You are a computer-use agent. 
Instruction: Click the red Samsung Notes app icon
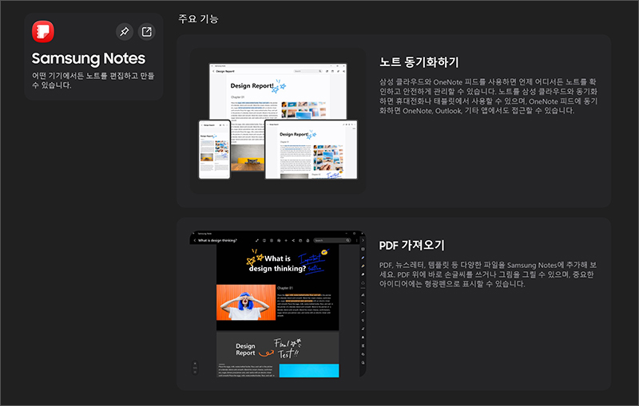43,31
